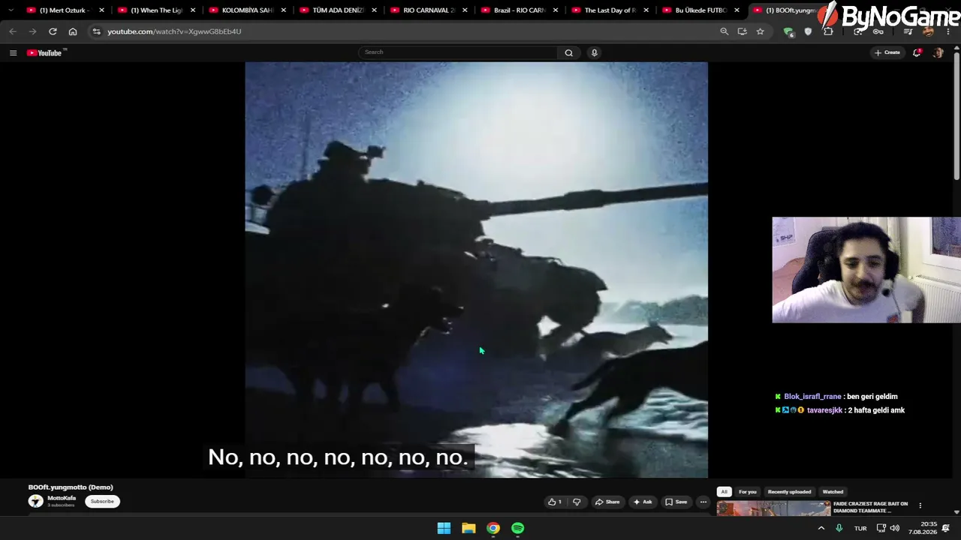Open the MottoKafa channel name link
This screenshot has width=961, height=540.
pyautogui.click(x=62, y=498)
